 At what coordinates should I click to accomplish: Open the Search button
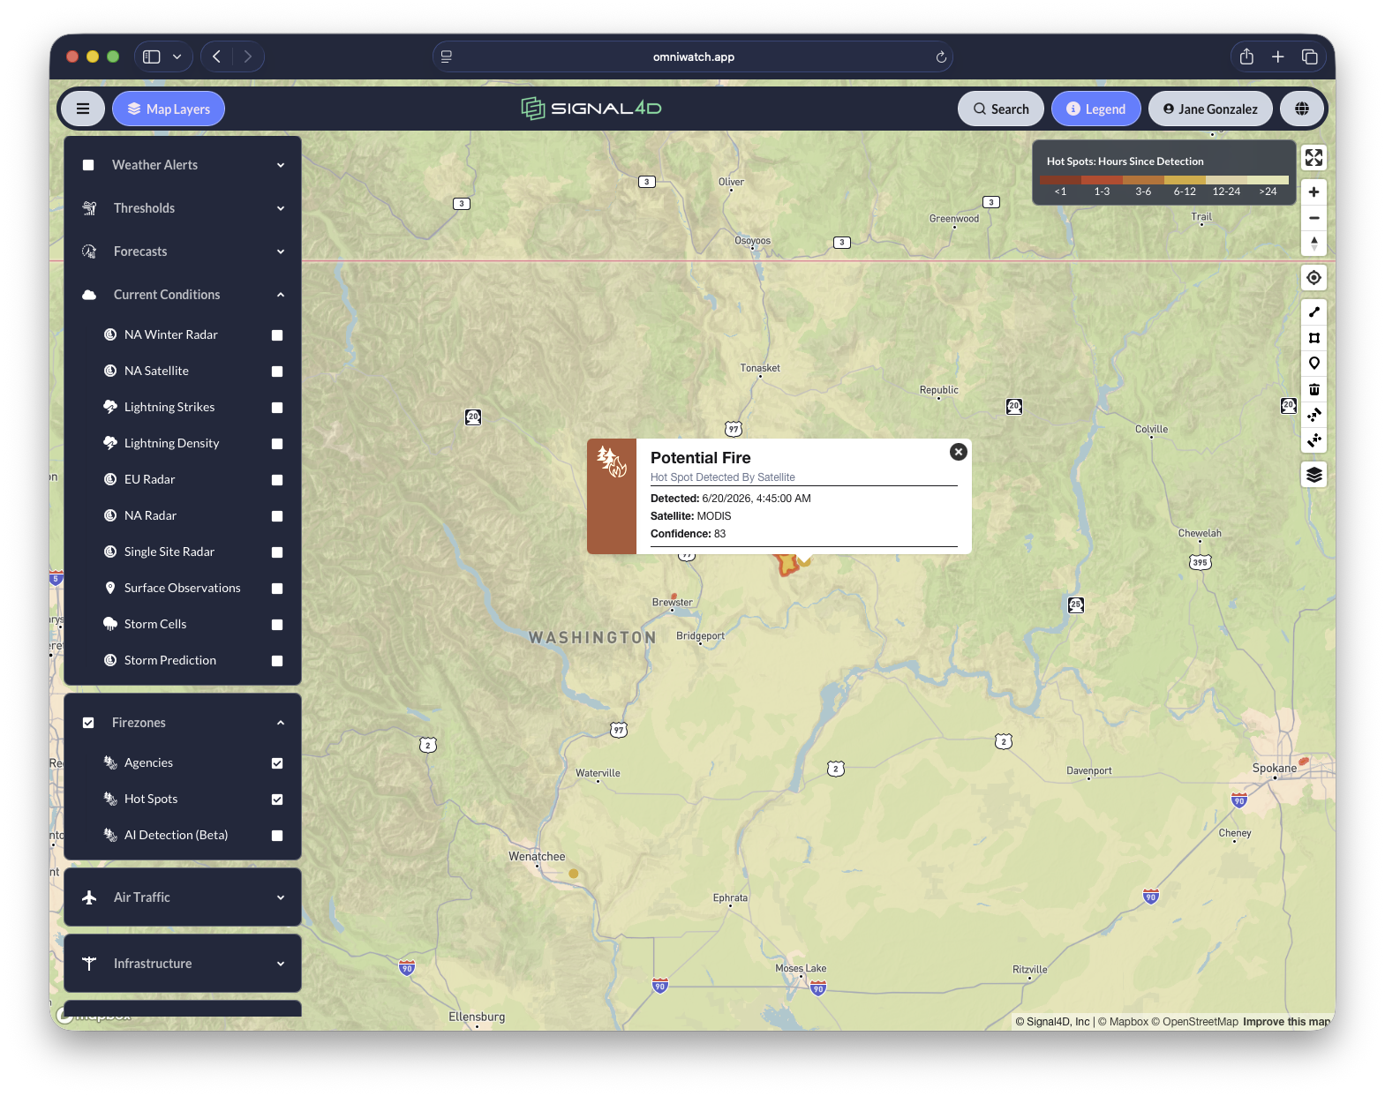click(x=1001, y=109)
